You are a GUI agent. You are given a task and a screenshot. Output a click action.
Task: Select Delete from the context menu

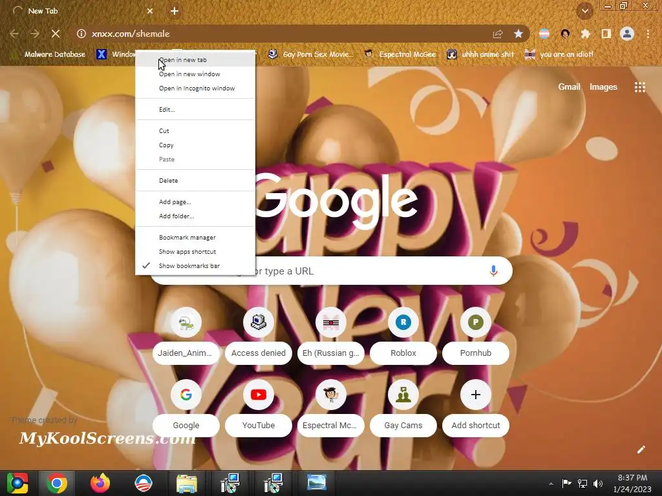point(195,181)
